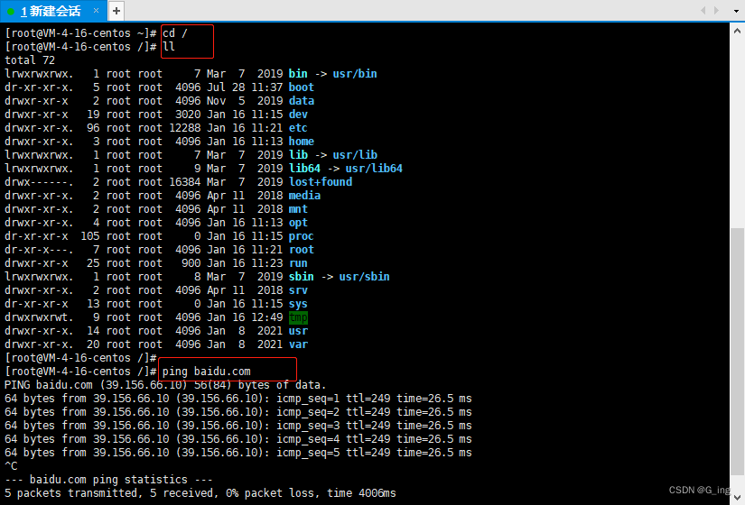Click the 'sbin' link name
The height and width of the screenshot is (505, 745).
(302, 277)
